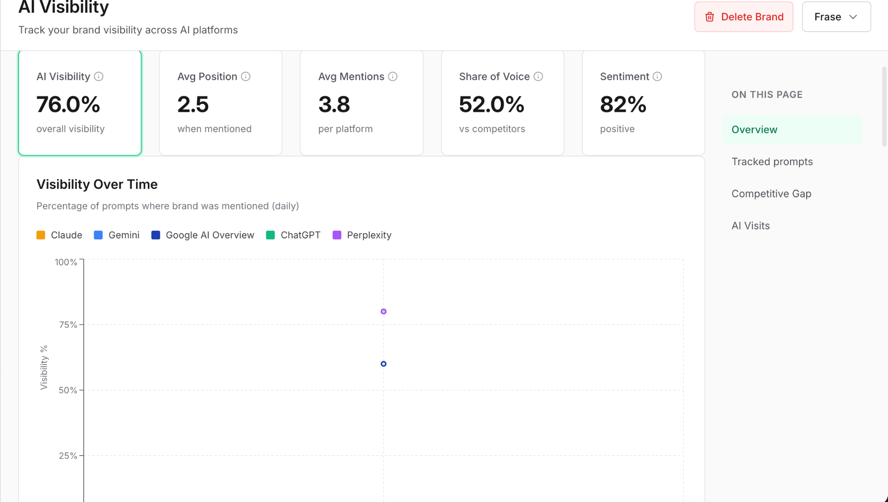Click info icon next to AI Visibility
The image size is (888, 502).
[99, 77]
